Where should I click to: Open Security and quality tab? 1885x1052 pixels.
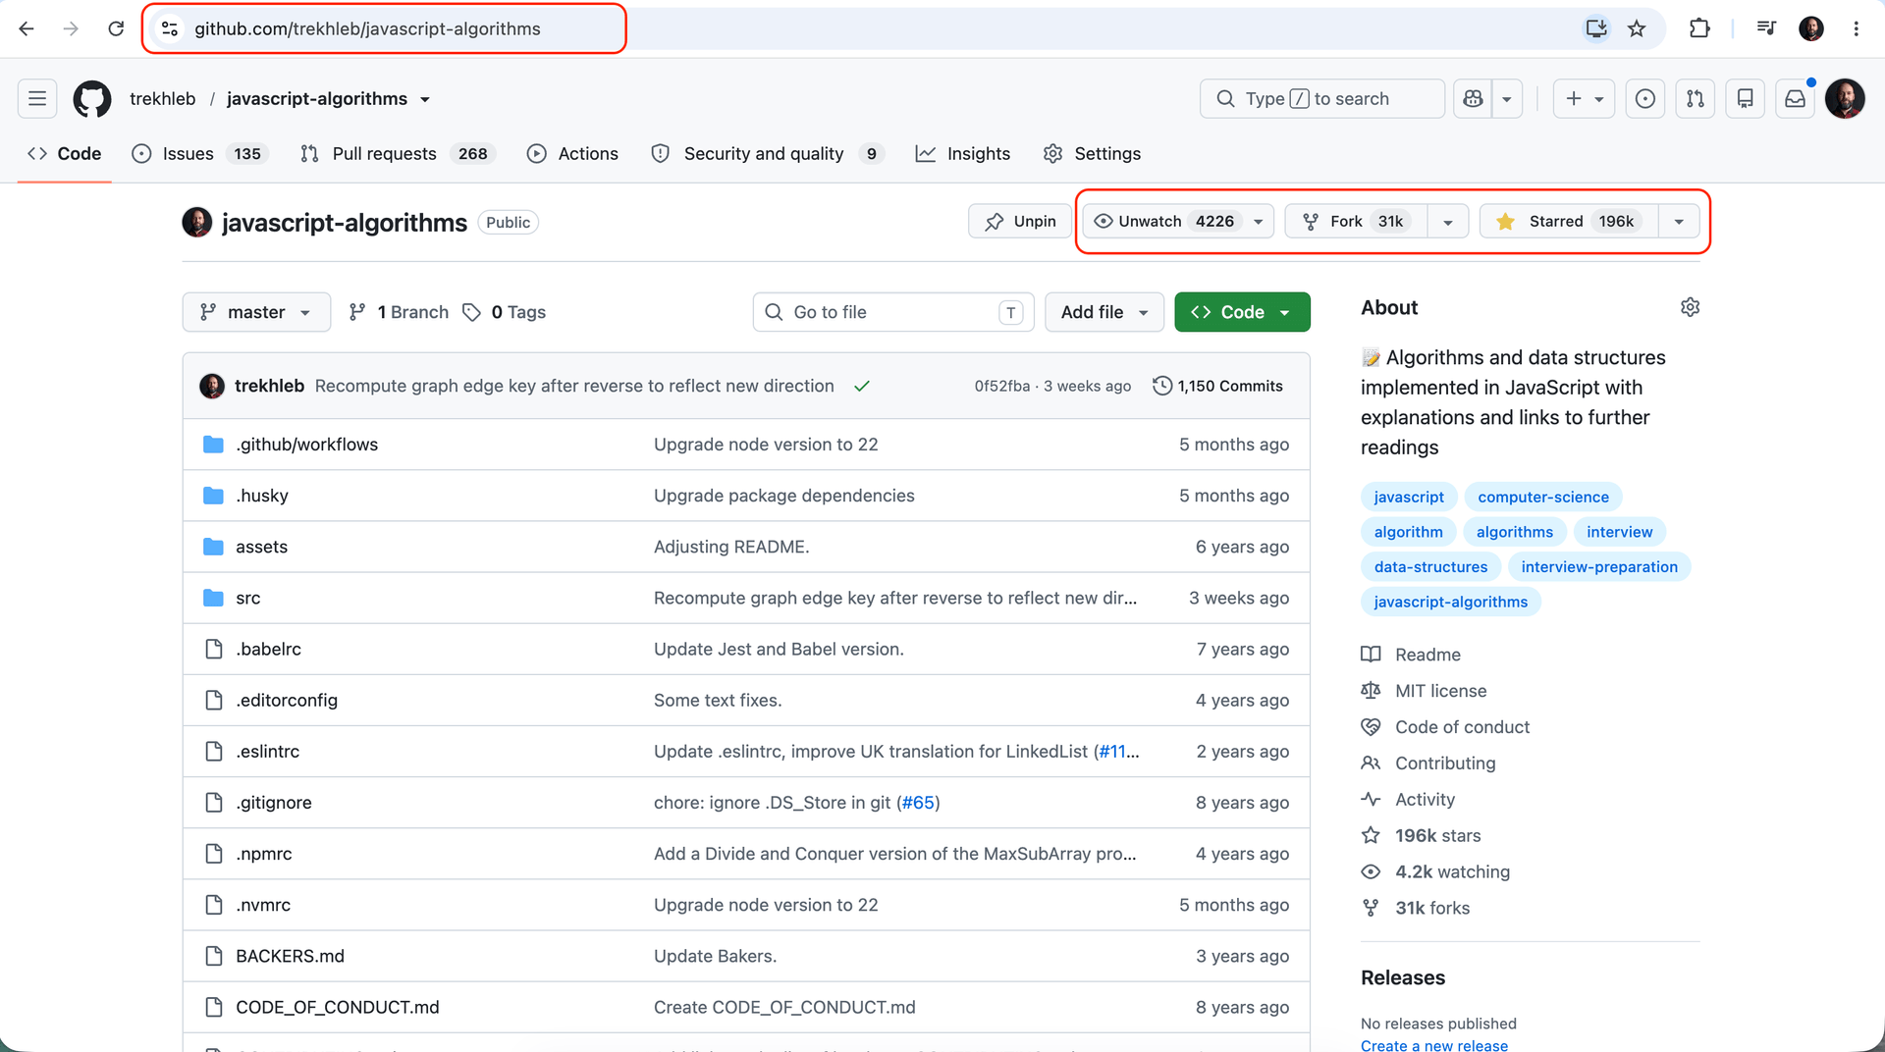pos(767,154)
